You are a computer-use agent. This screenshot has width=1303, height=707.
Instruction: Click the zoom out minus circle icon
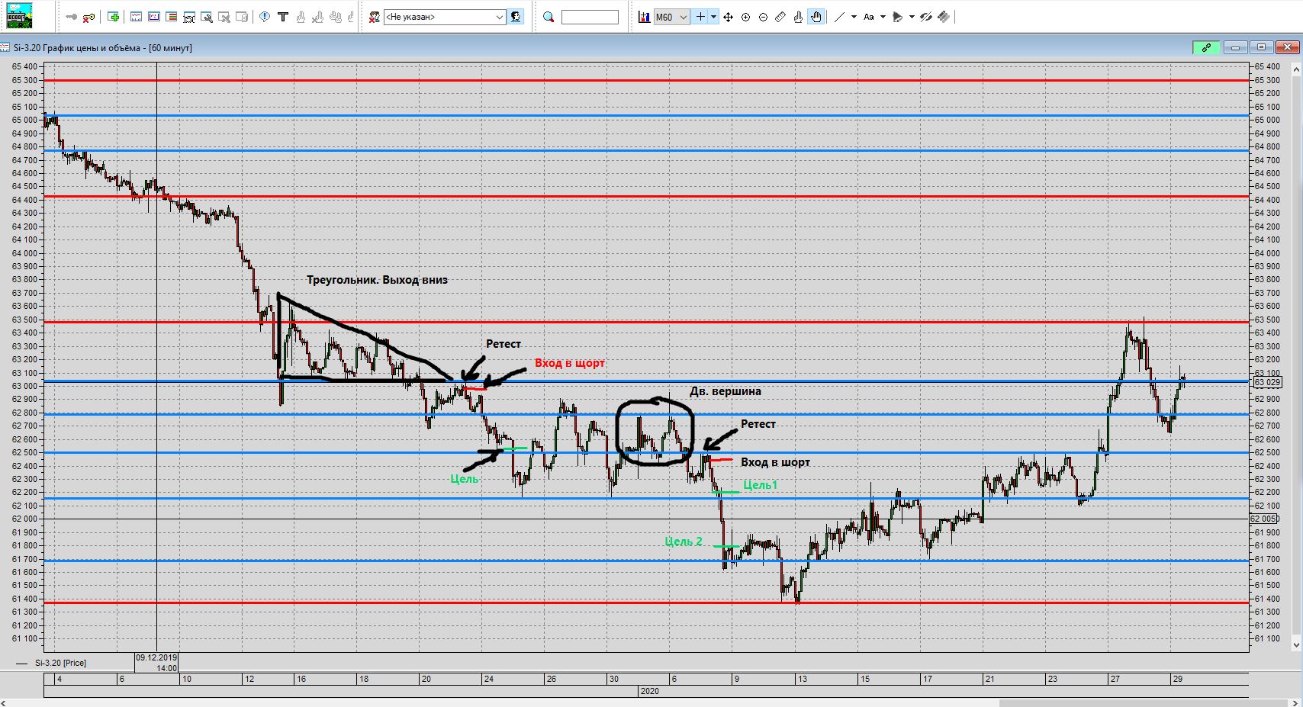pyautogui.click(x=764, y=17)
